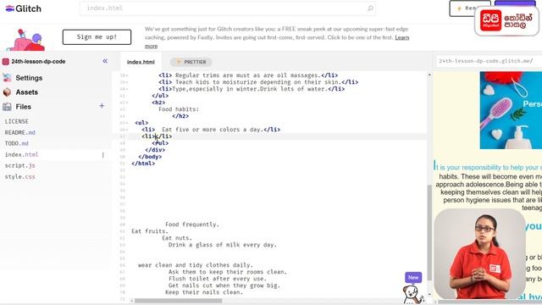Viewport: 542px width, 305px height.
Task: Click the New badge button
Action: point(413,277)
